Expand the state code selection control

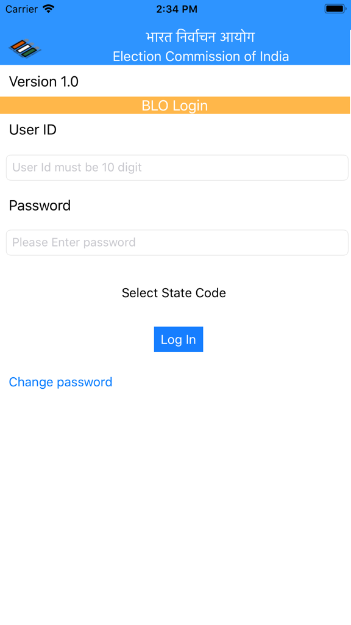coord(174,293)
